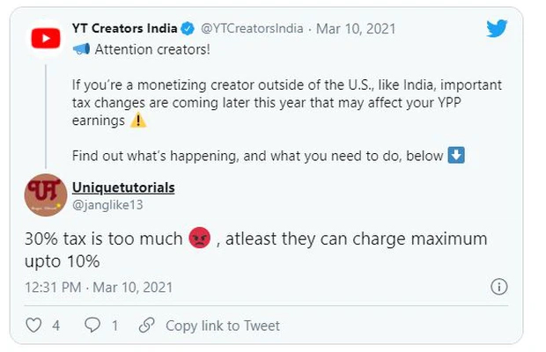Viewport: 546px width, 352px height.
Task: Open the @janglike13 handle
Action: 107,205
